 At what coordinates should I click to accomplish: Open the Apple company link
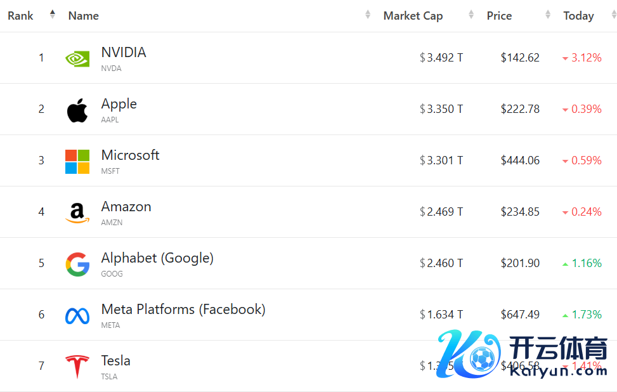point(119,104)
